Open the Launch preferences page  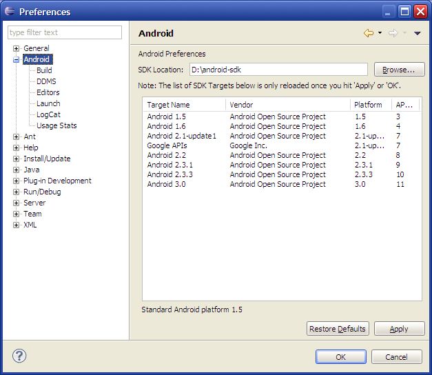[x=48, y=103]
